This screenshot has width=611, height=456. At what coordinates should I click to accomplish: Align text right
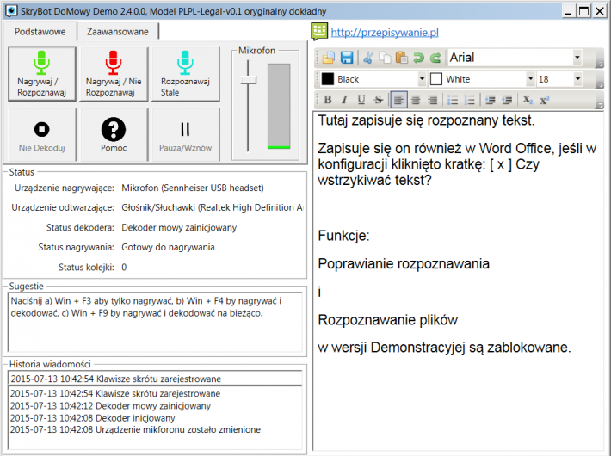[x=432, y=100]
